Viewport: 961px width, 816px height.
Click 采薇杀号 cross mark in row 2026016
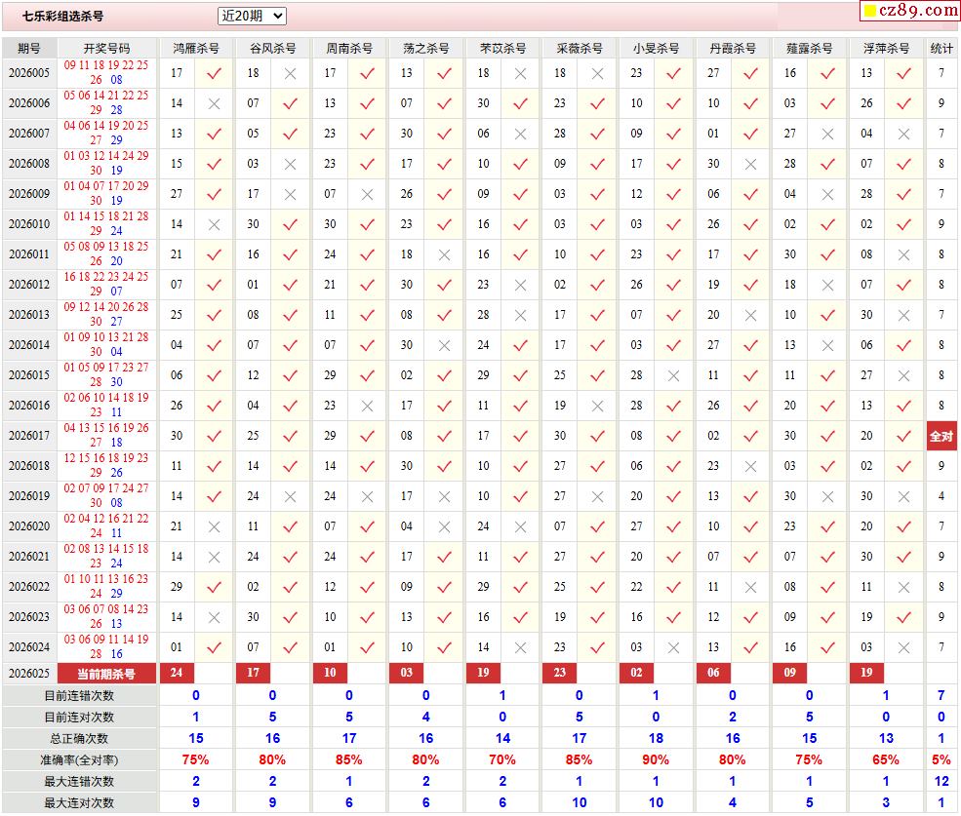pos(597,406)
